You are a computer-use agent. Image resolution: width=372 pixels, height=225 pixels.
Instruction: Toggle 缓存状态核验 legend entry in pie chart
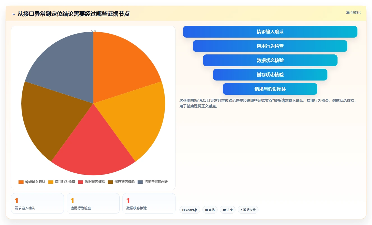coord(121,182)
